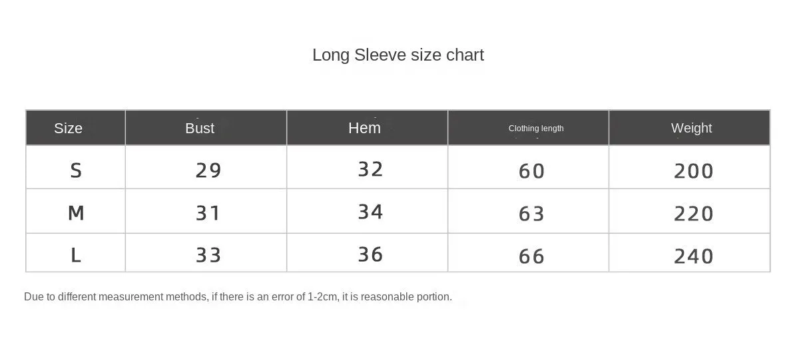Click the S size row label

tap(76, 171)
